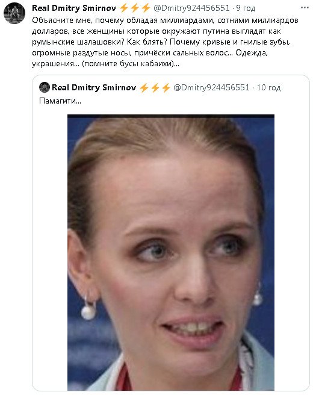Open the quoted tweet's Real Dmitry Smirnov name
The image size is (316, 395).
point(94,87)
